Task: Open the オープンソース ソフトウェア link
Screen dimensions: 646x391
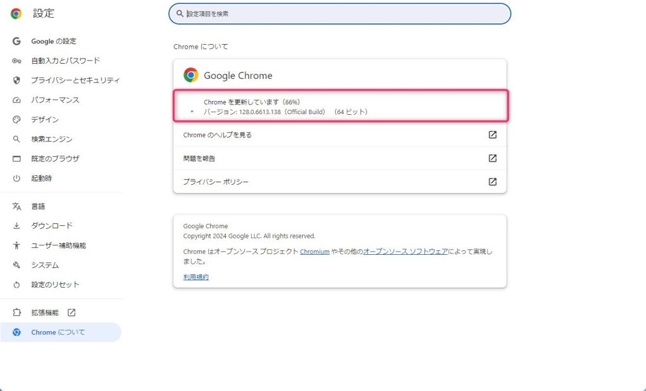Action: [405, 251]
